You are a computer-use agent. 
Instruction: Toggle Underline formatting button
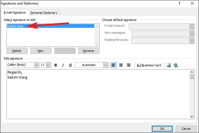pos(70,65)
